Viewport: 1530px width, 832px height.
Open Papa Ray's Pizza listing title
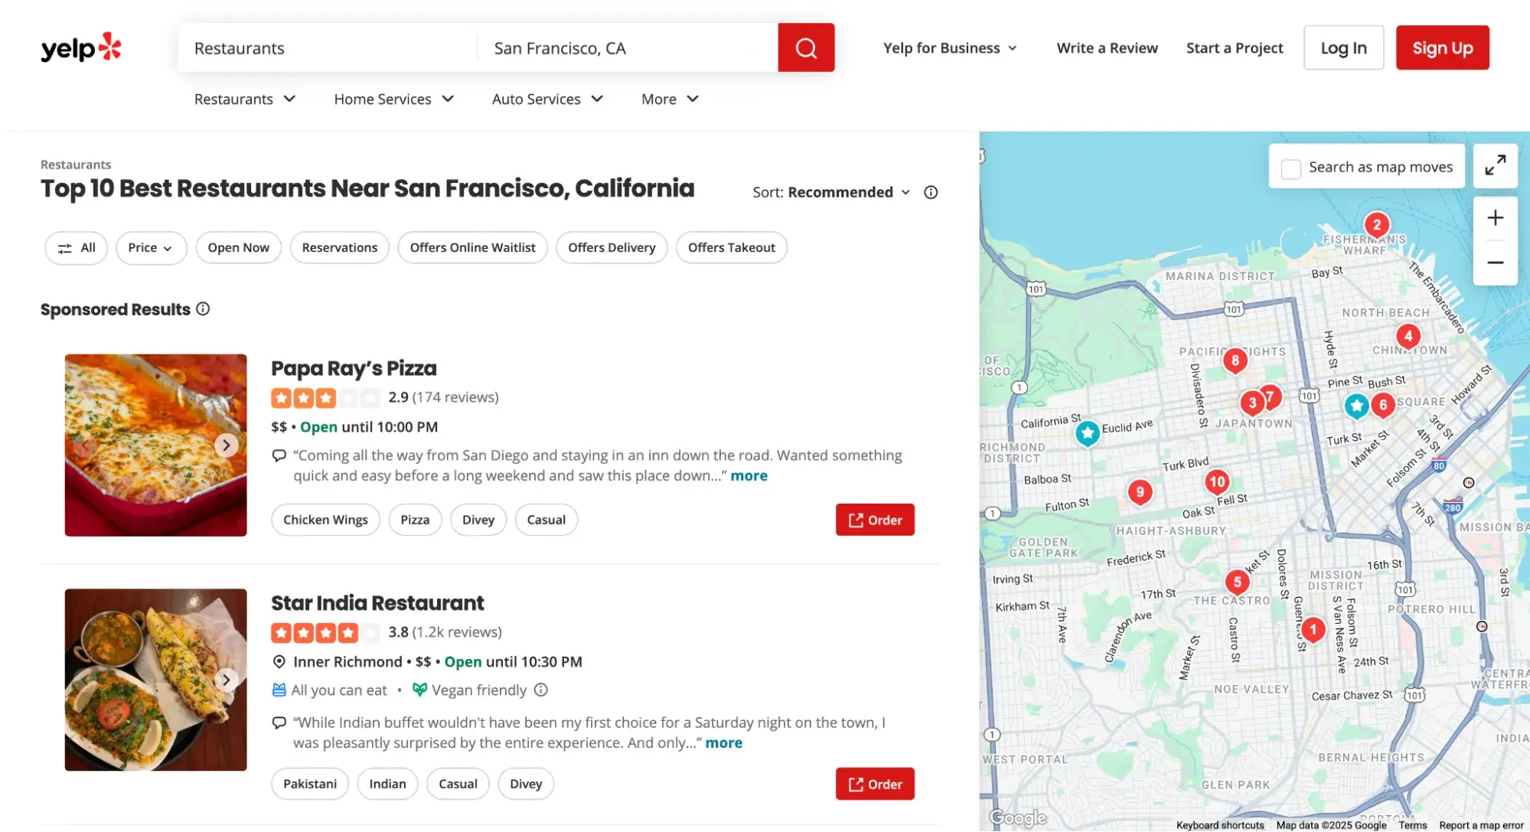click(354, 368)
